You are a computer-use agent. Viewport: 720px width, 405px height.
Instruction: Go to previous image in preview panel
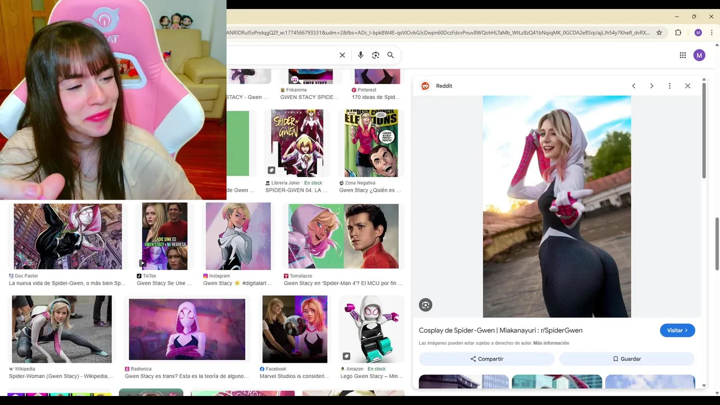[x=634, y=86]
